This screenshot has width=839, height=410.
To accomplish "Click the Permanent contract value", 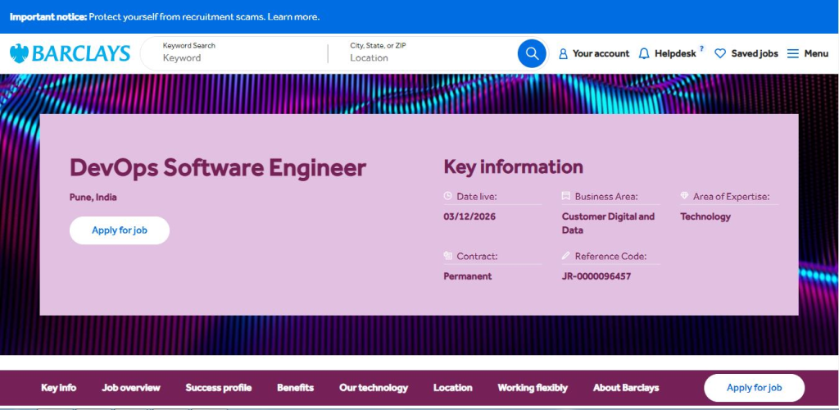I will click(x=468, y=276).
